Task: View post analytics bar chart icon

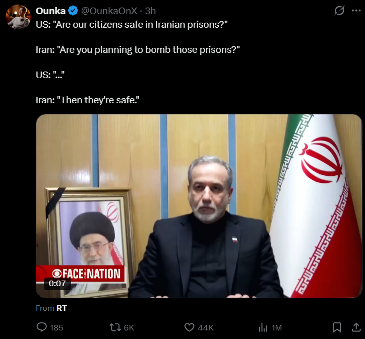Action: pos(263,327)
